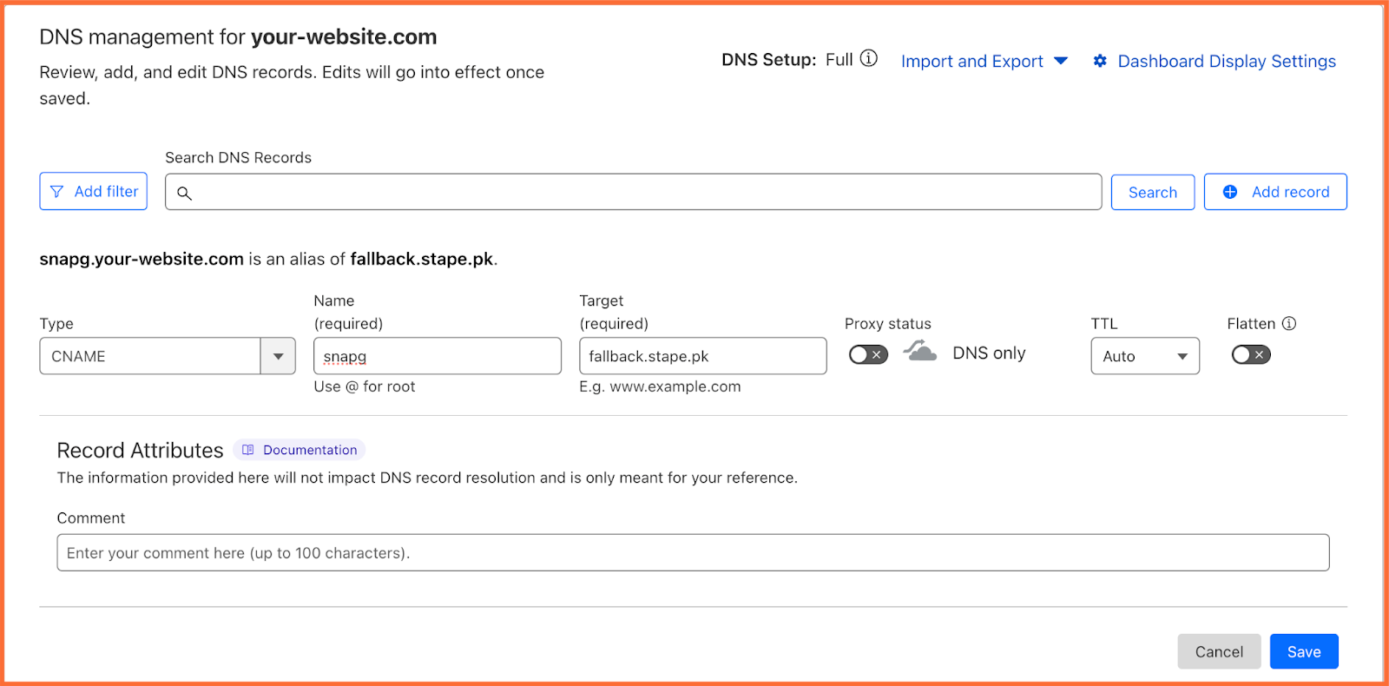This screenshot has height=686, width=1389.
Task: Click the gray proxy cloud icon
Action: (x=920, y=352)
